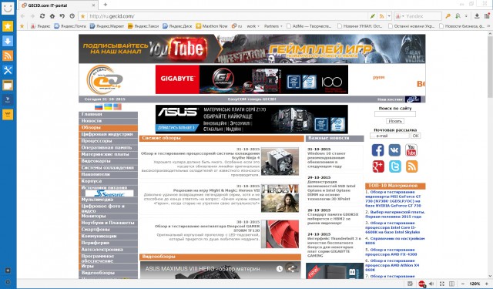This screenshot has height=289, width=493.
Task: Click zoom out minus in status bar
Action: (x=463, y=284)
